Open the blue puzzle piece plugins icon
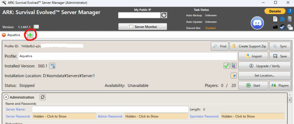The image size is (294, 124). 283,19
